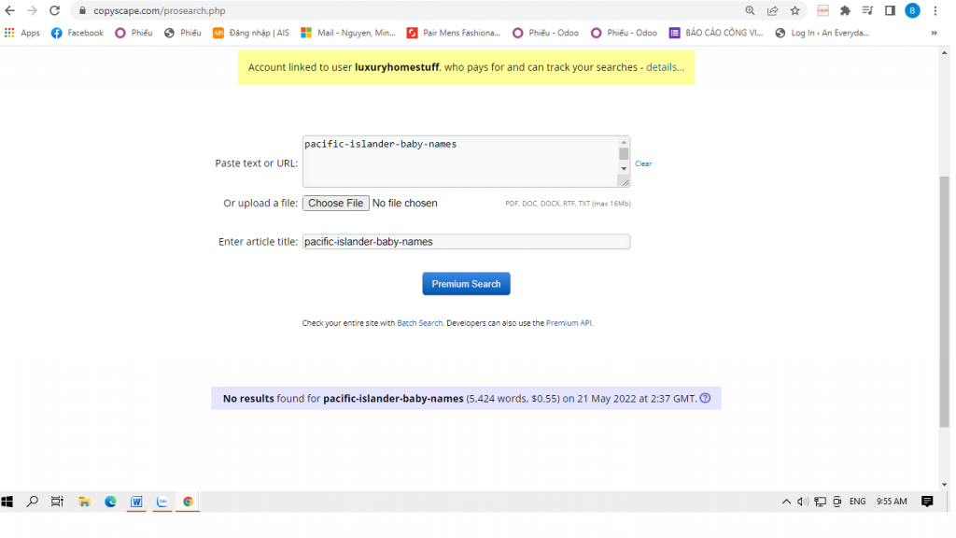Click into the article title field
Image resolution: width=956 pixels, height=538 pixels.
pyautogui.click(x=466, y=241)
